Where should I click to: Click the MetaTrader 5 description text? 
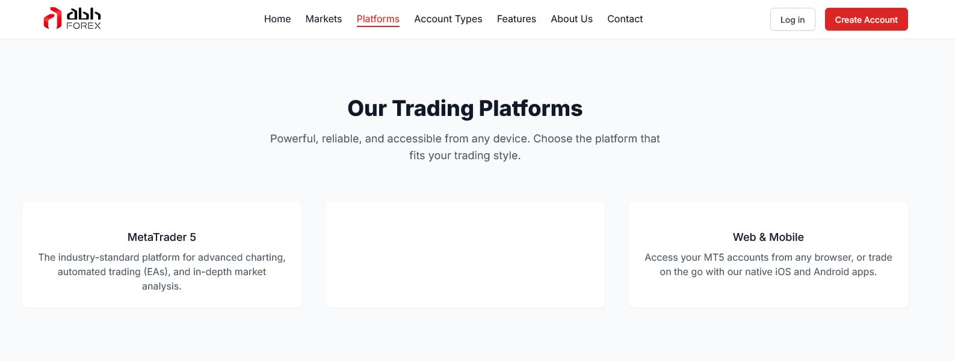point(162,272)
